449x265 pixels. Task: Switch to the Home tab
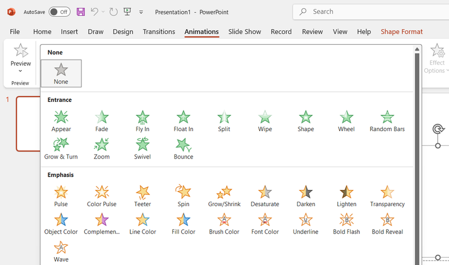click(42, 32)
